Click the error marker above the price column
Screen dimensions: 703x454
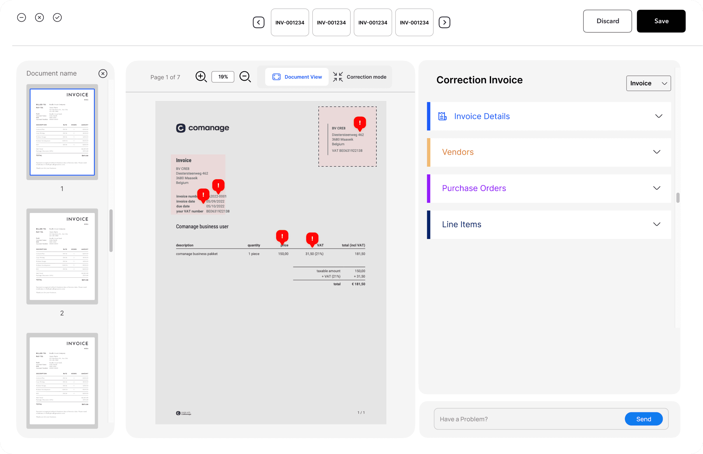tap(282, 236)
